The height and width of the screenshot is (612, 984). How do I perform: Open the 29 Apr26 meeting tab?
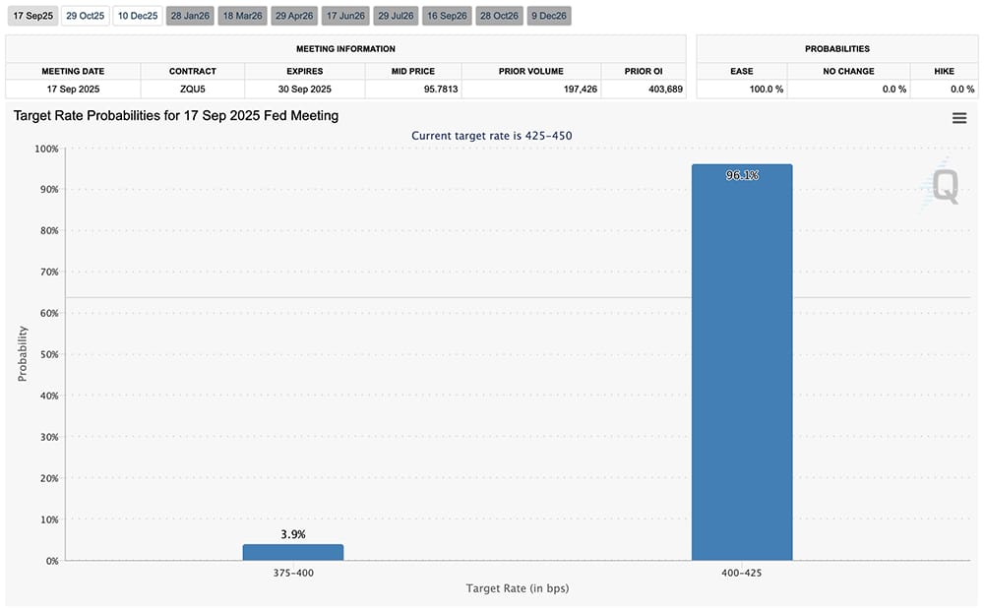295,16
